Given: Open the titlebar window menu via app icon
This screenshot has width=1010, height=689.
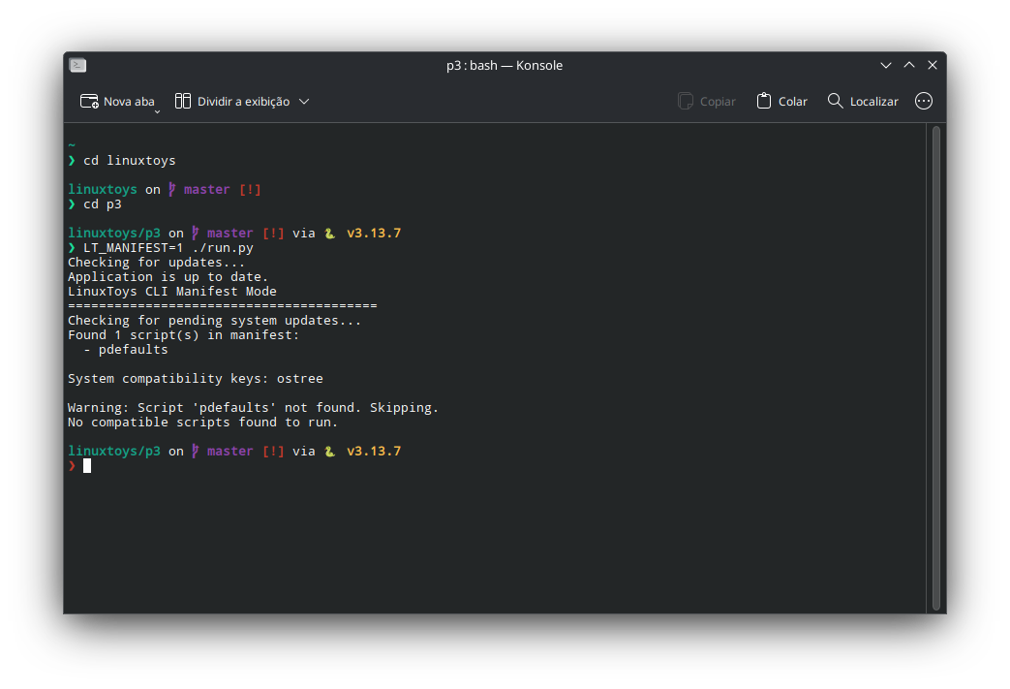Looking at the screenshot, I should coord(77,65).
